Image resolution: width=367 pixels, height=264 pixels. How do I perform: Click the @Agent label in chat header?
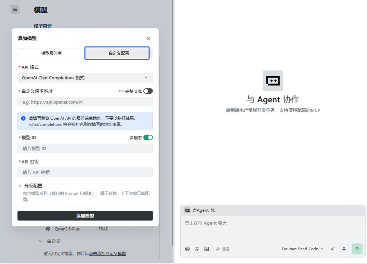pyautogui.click(x=200, y=210)
